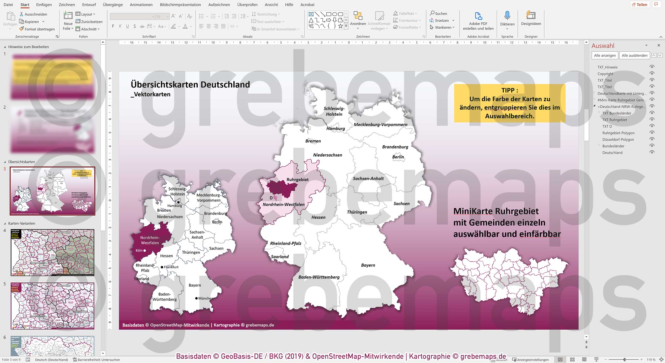Click the Format übertragen painter icon
The image size is (665, 363).
point(21,29)
